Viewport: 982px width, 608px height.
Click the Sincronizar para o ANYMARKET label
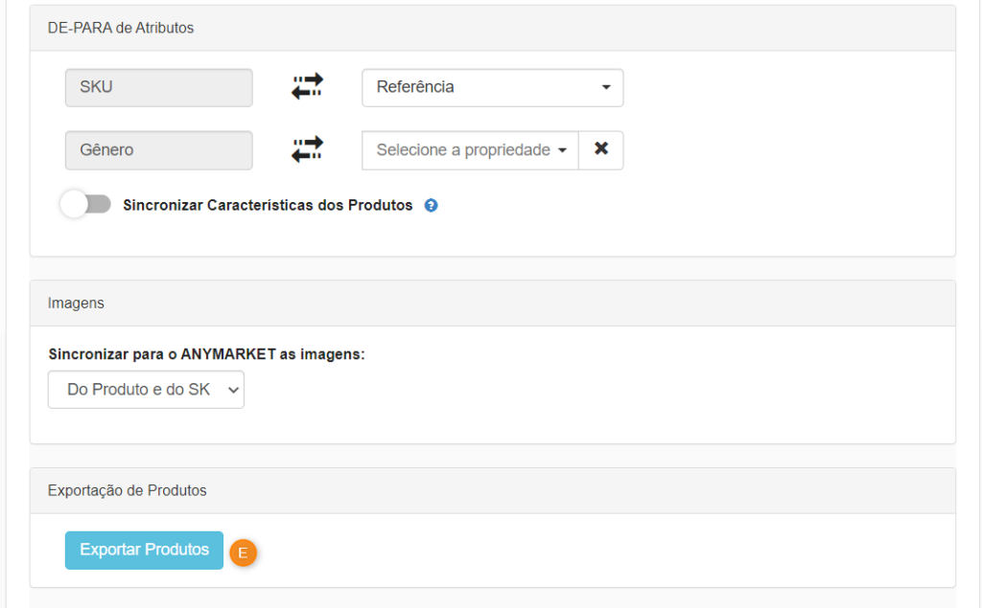[207, 354]
